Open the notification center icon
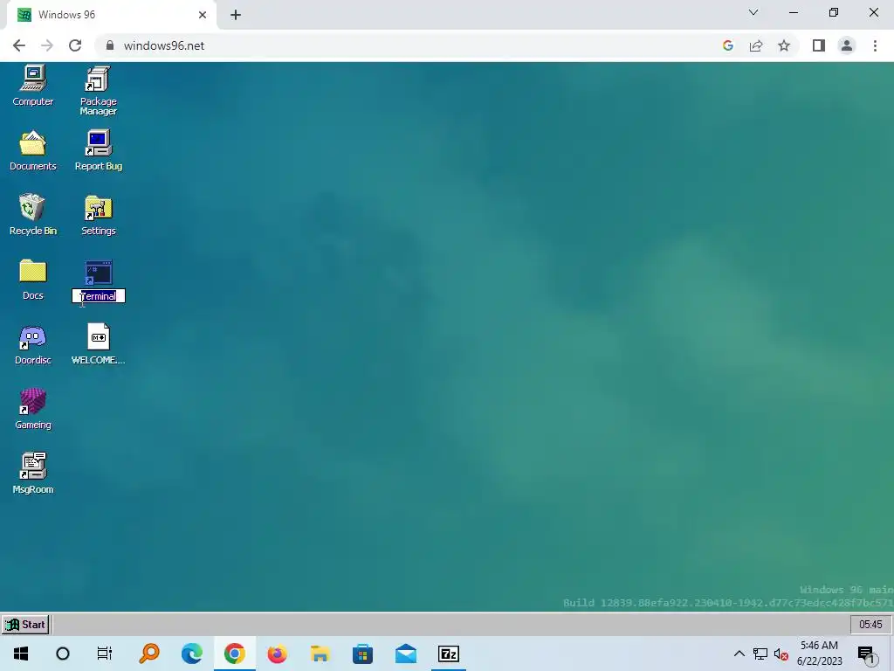 coord(867,654)
